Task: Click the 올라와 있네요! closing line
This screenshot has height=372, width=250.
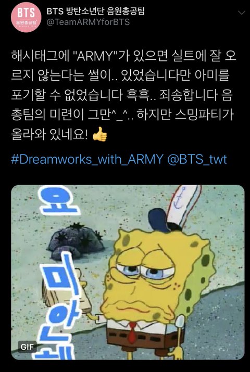Action: tap(51, 135)
